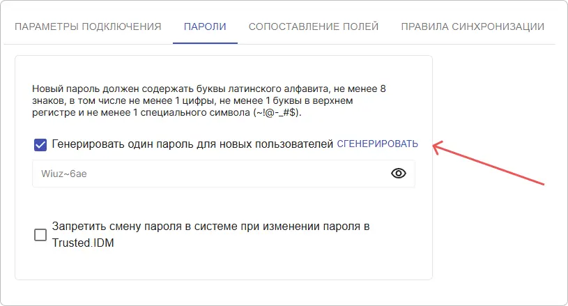The height and width of the screenshot is (306, 568).
Task: Click the label text Запретить смену пароля в системе
Action: tap(210, 227)
